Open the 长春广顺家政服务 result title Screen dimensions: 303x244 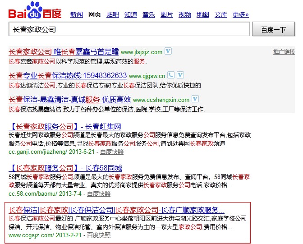(x=116, y=210)
